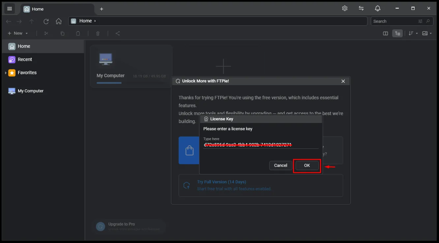439x243 pixels.
Task: Click My Computer storage usage bar
Action: (x=131, y=83)
